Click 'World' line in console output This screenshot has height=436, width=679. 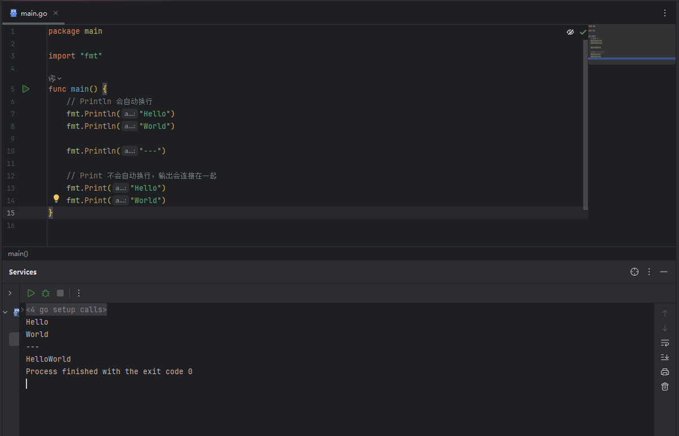(37, 334)
